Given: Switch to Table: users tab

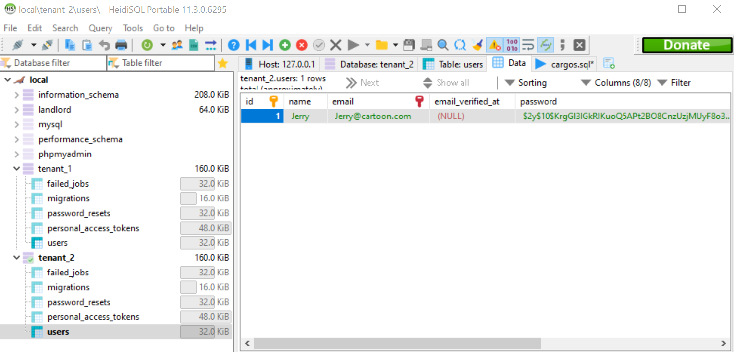Looking at the screenshot, I should pos(453,64).
